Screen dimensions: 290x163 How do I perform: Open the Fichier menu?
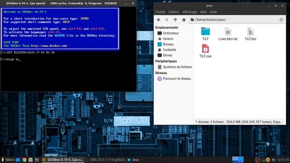(160, 12)
